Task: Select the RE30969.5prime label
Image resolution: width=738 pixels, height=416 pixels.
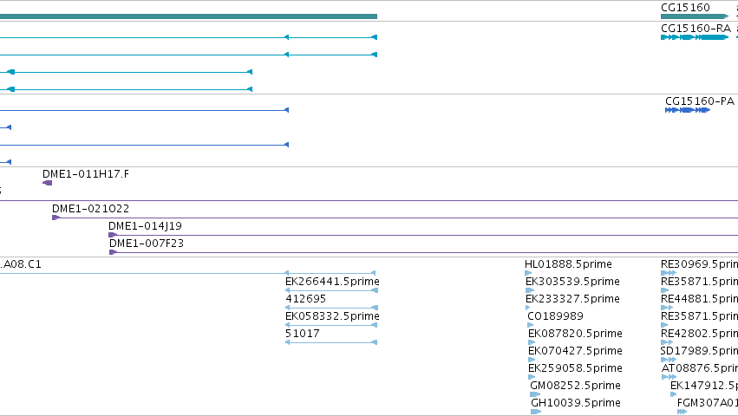Action: tap(699, 264)
